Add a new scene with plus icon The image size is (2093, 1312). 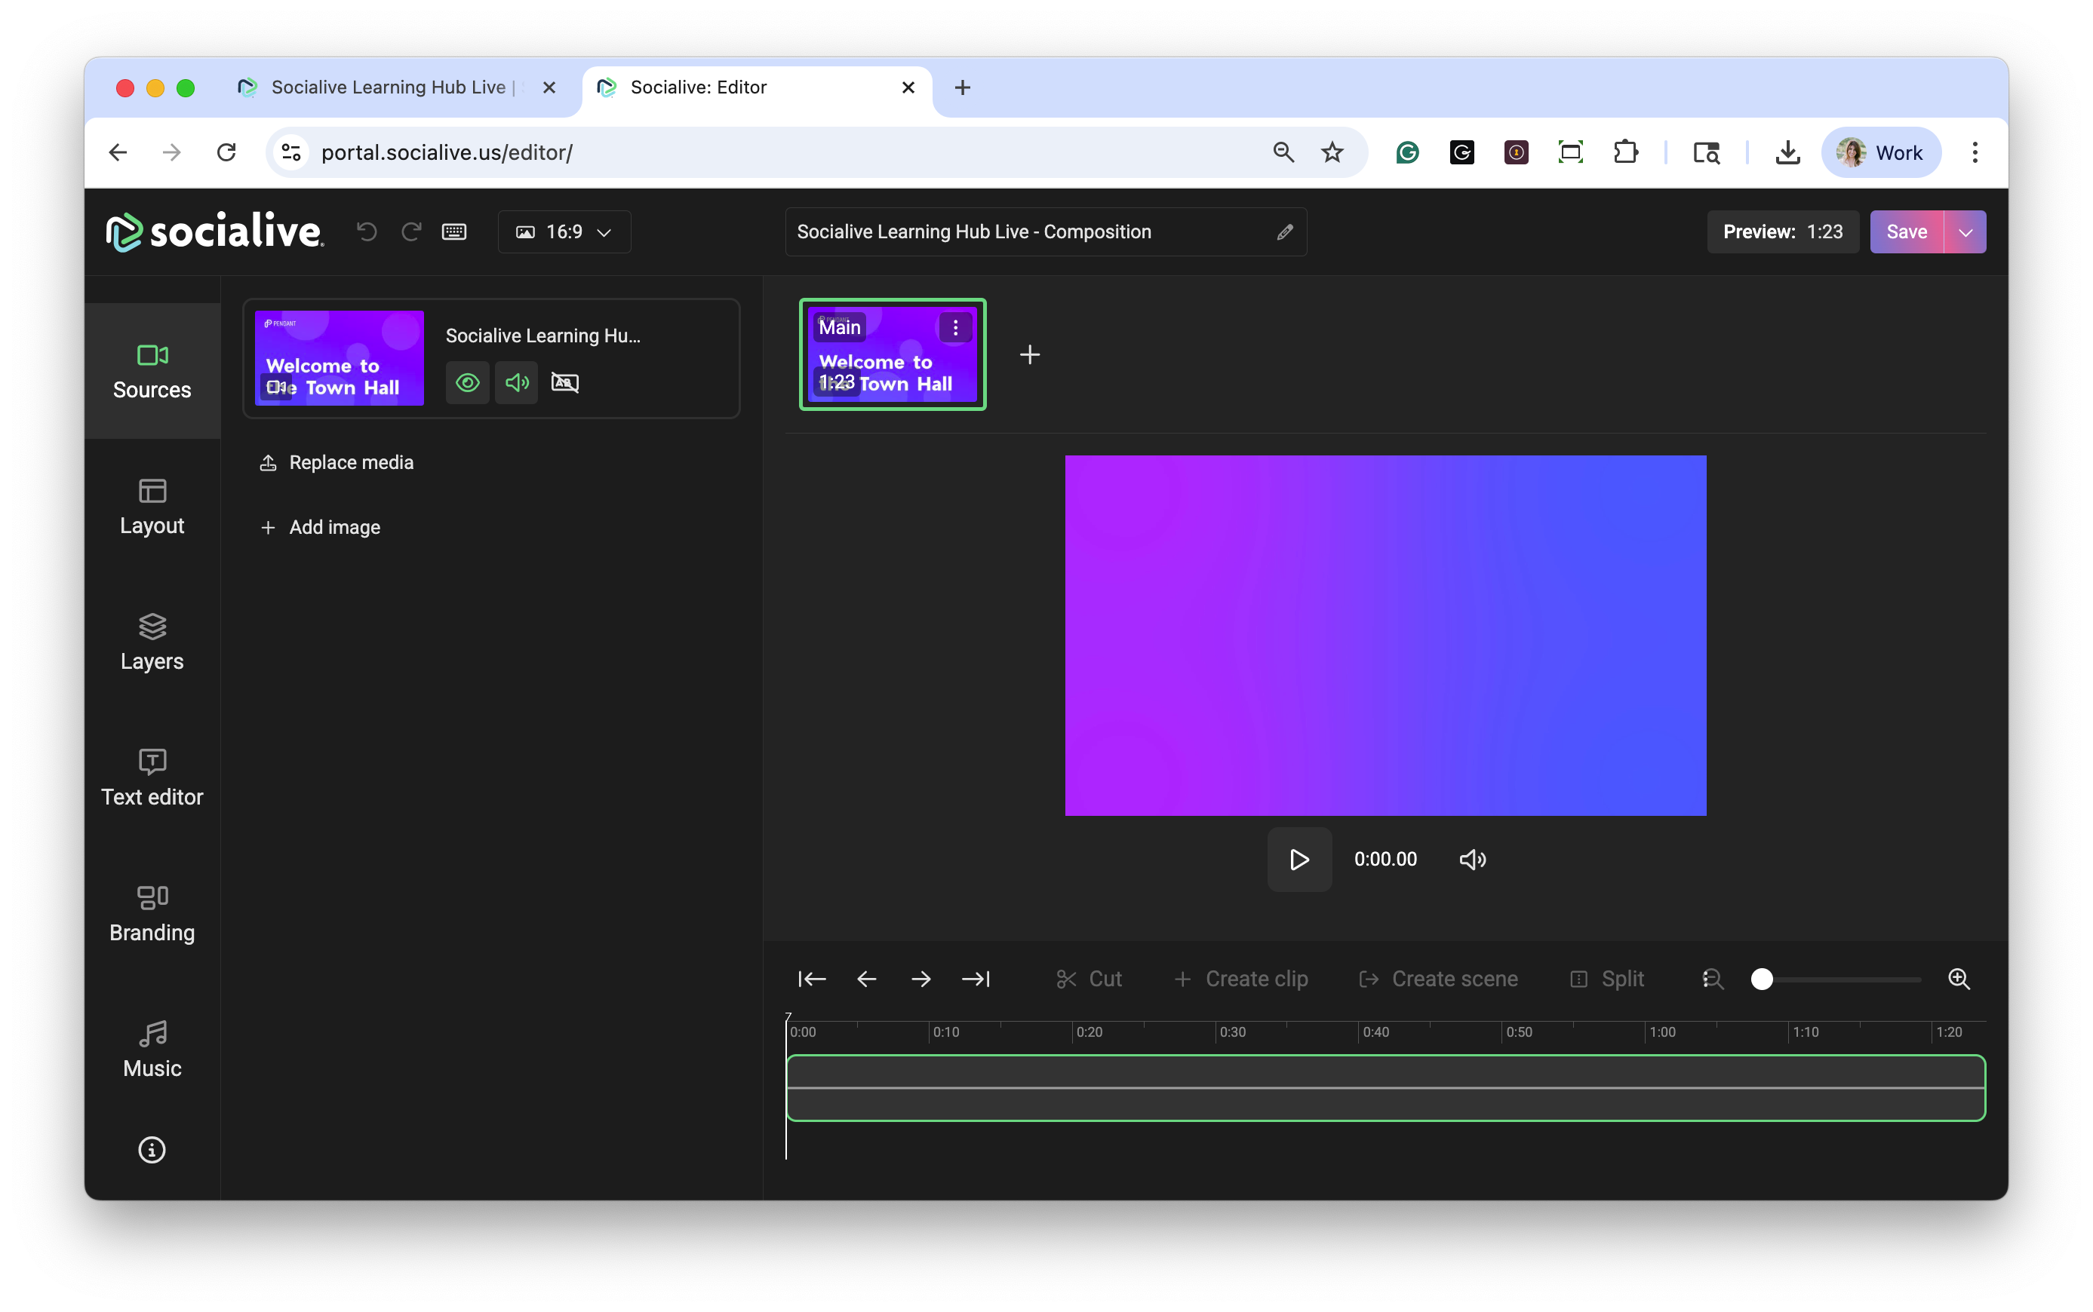pyautogui.click(x=1030, y=355)
